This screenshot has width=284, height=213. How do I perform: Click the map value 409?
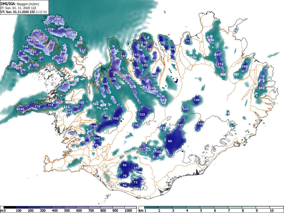(x=80, y=43)
